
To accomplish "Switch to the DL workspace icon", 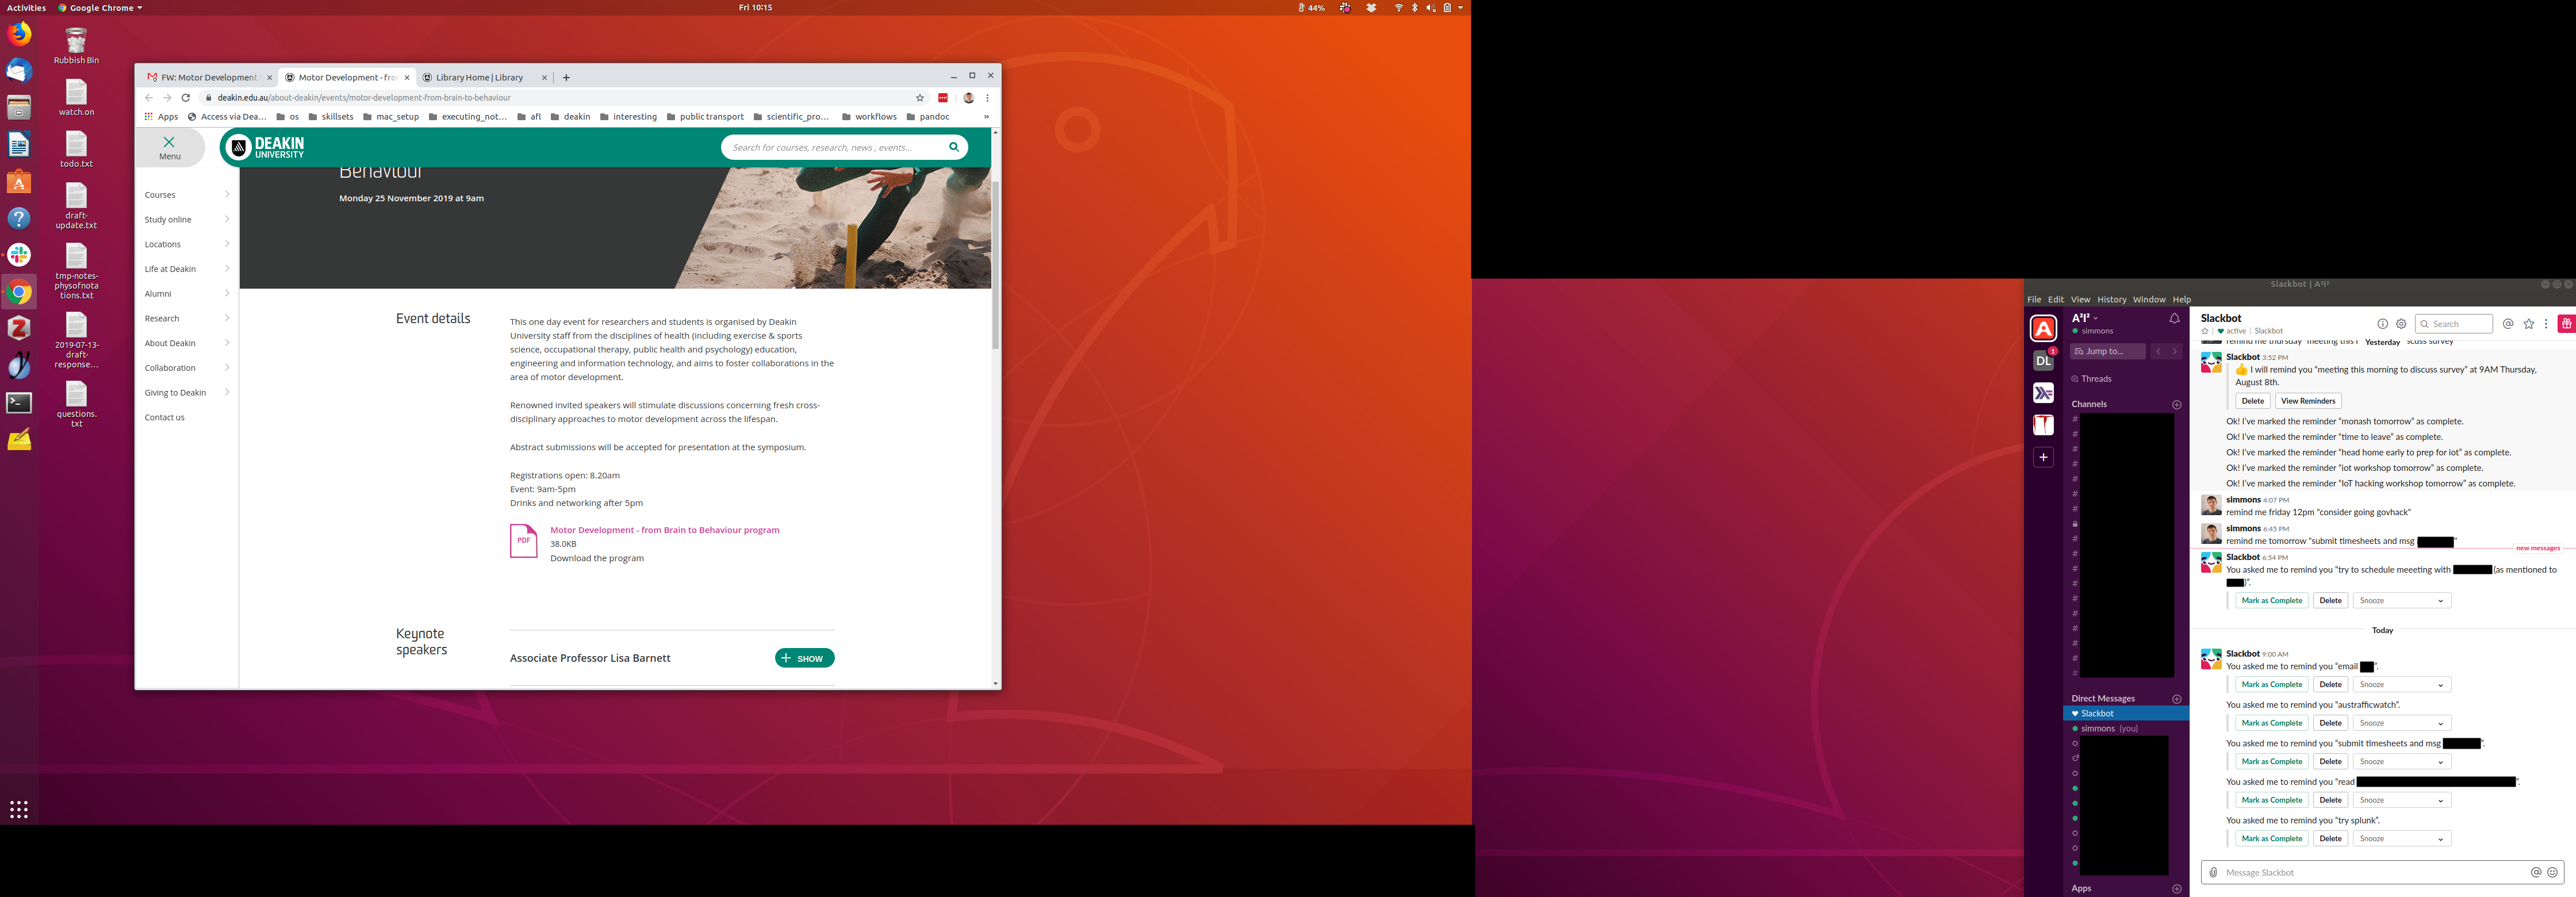I will pos(2043,361).
